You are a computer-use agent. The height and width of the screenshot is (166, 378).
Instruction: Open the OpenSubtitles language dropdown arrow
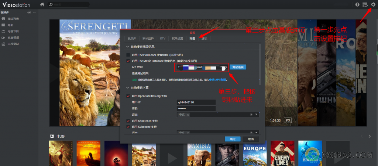pos(256,115)
